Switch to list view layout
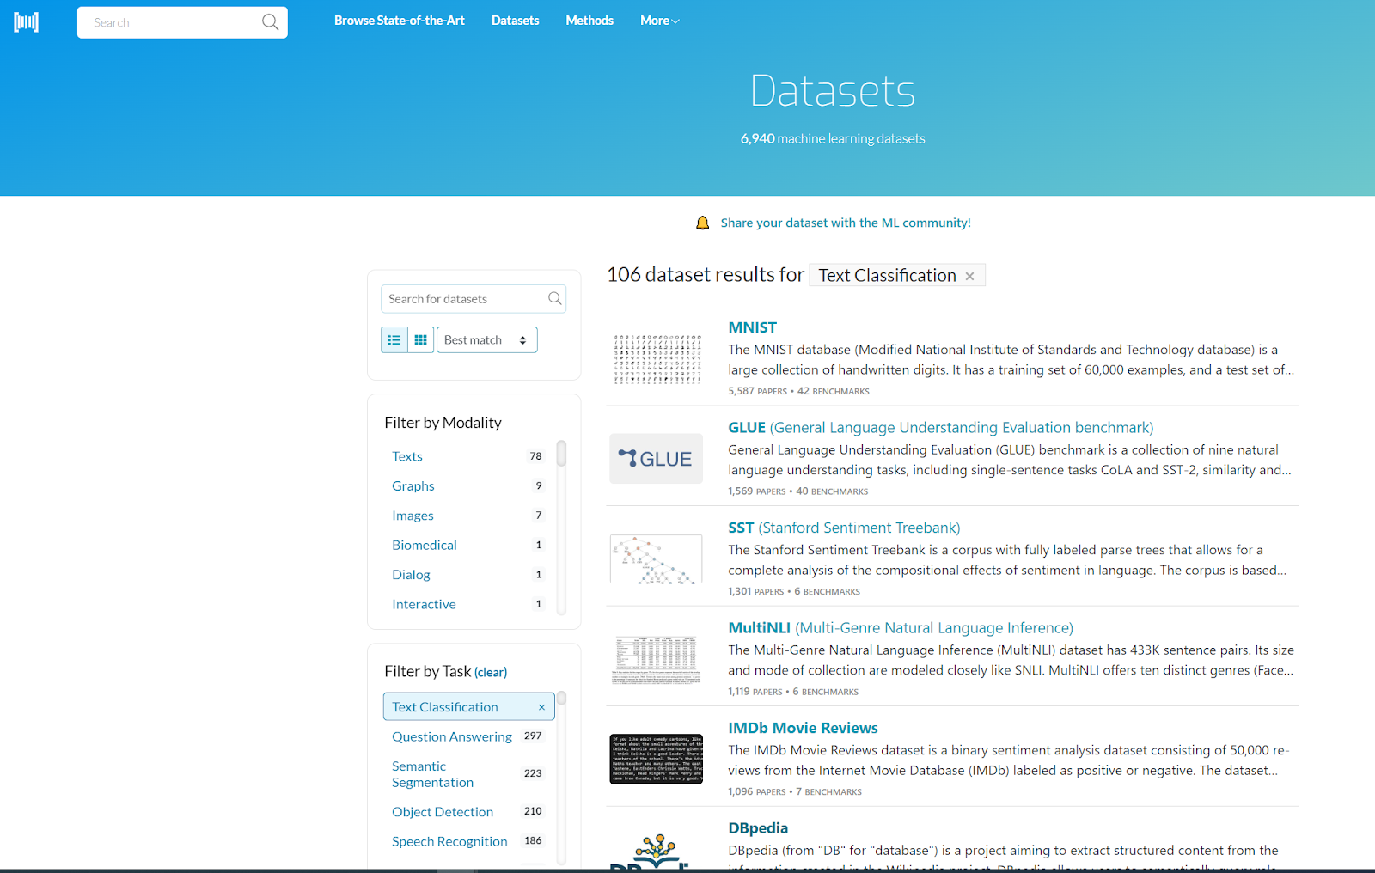Screen dimensions: 1375x873 (x=394, y=340)
